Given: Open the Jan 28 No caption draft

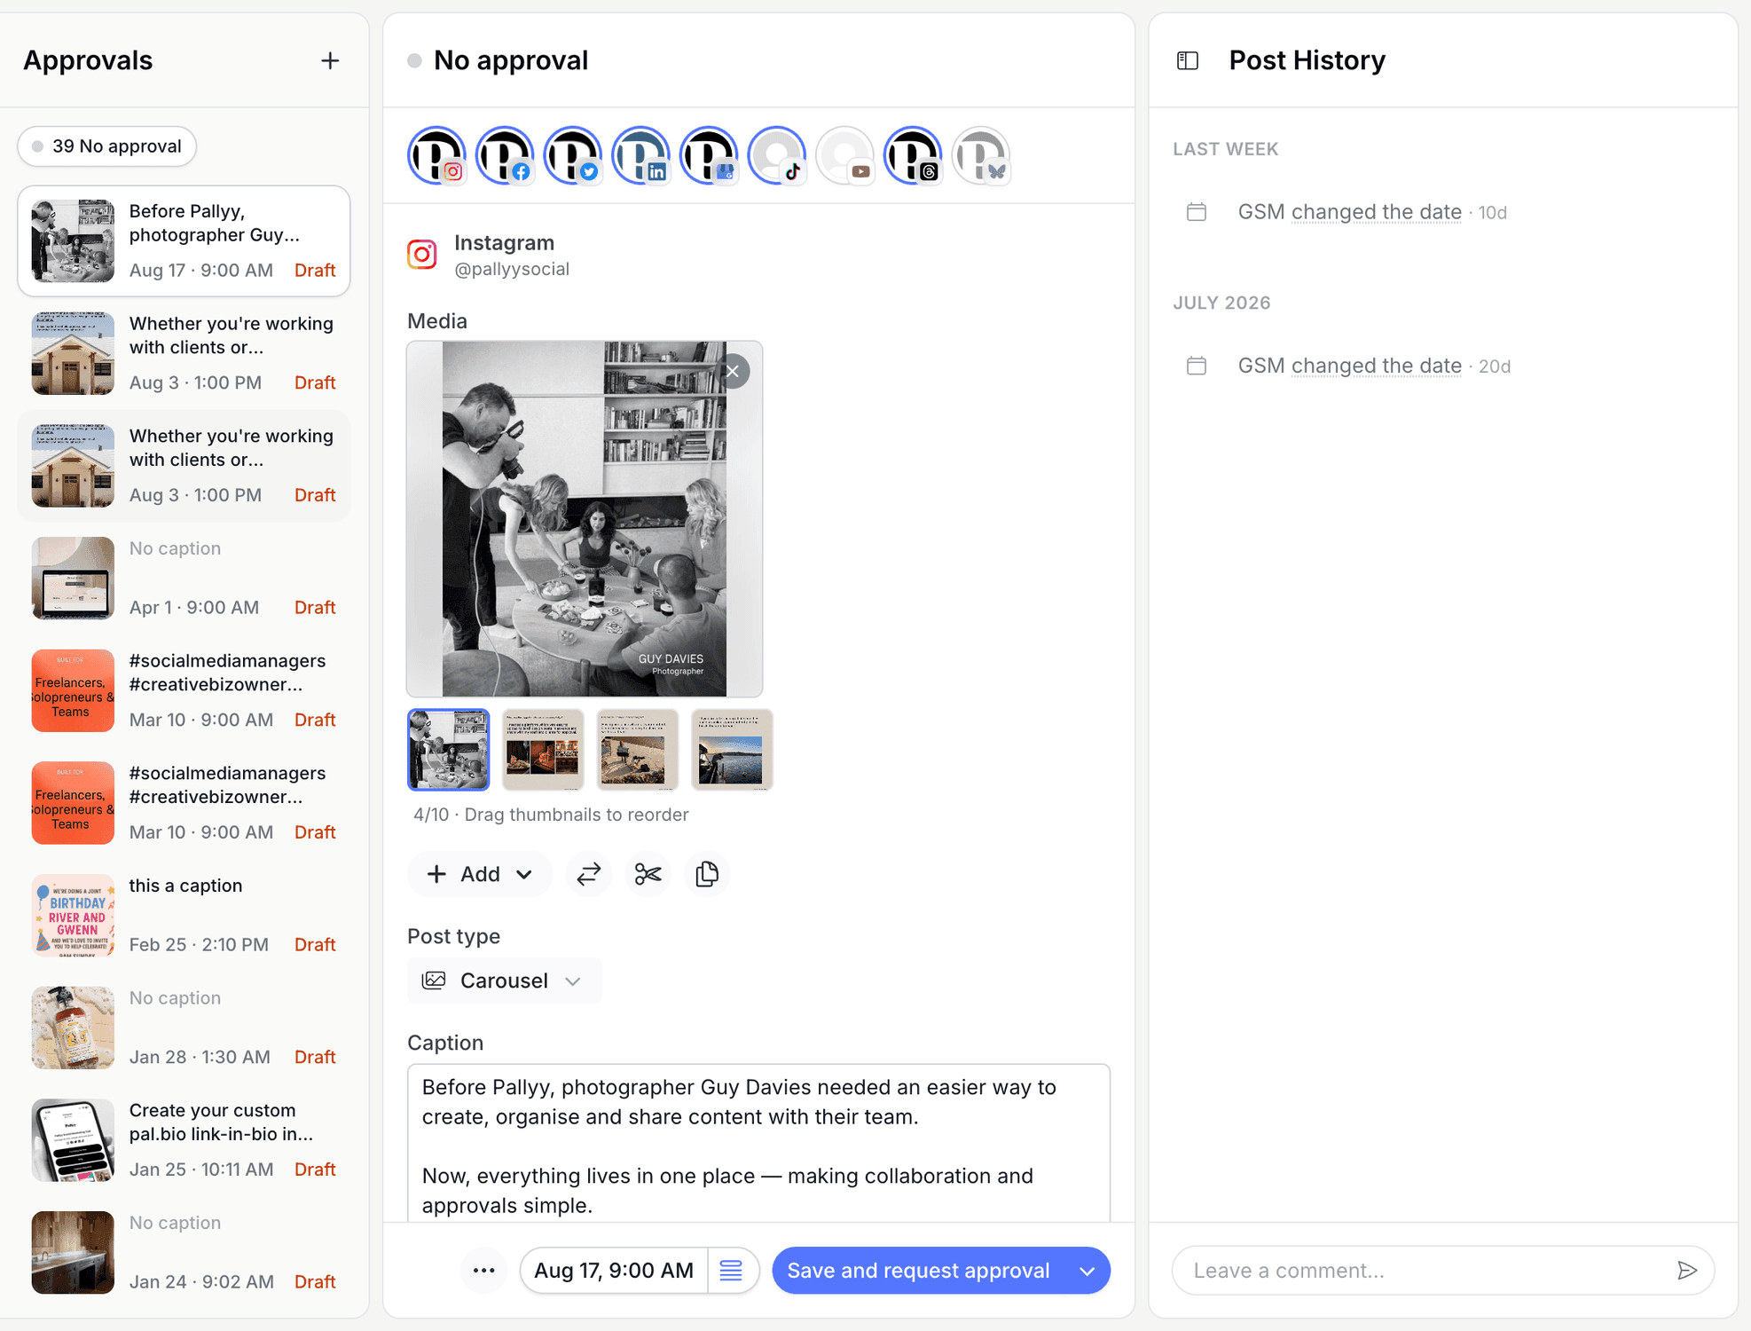Looking at the screenshot, I should (184, 1028).
